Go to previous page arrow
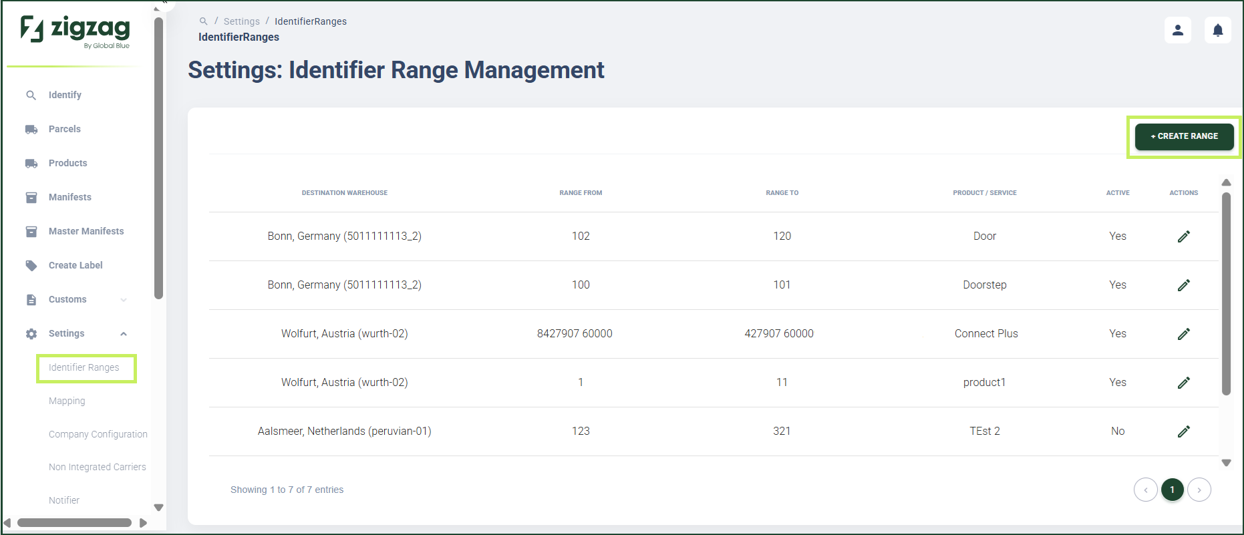Viewport: 1244px width, 535px height. point(1145,490)
